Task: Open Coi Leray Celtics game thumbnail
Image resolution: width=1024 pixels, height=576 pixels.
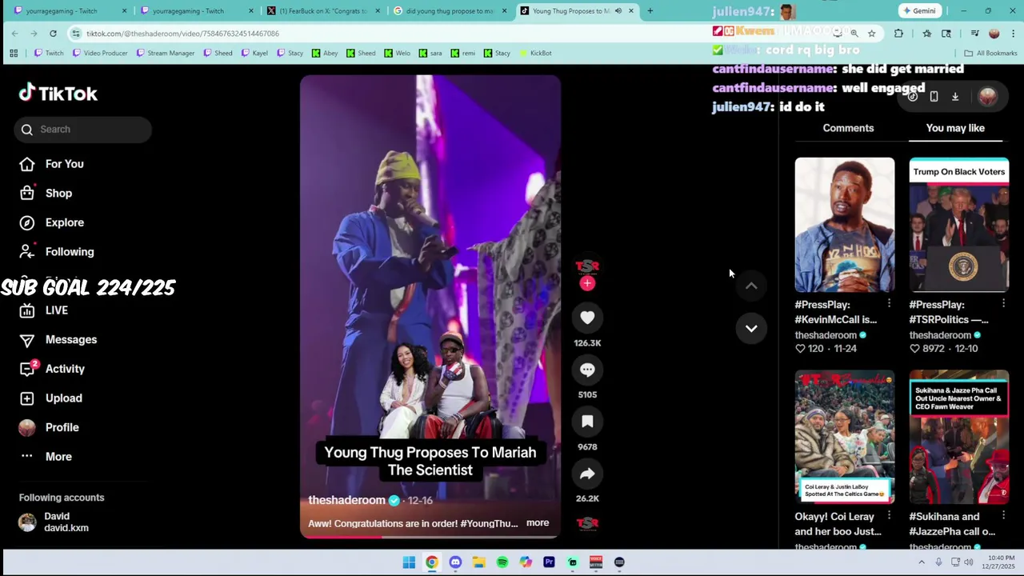Action: [x=845, y=437]
